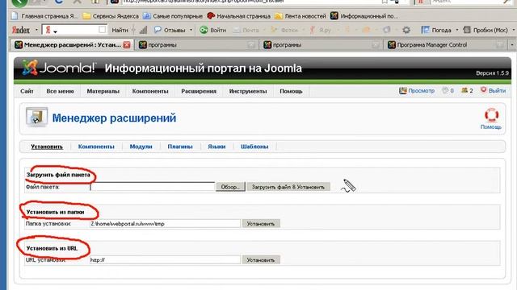The image size is (517, 290).
Task: Click the Обзор... browse button
Action: tap(230, 187)
